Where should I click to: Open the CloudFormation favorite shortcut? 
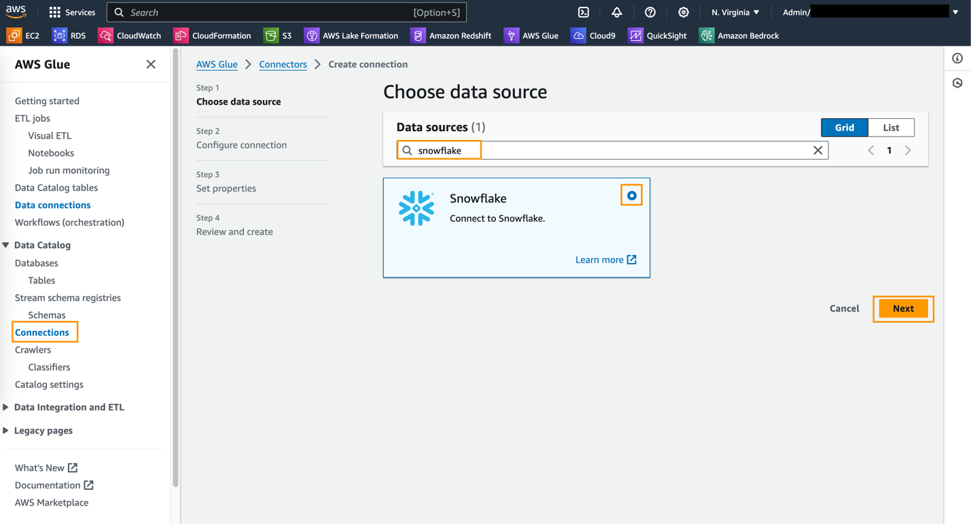pyautogui.click(x=213, y=35)
